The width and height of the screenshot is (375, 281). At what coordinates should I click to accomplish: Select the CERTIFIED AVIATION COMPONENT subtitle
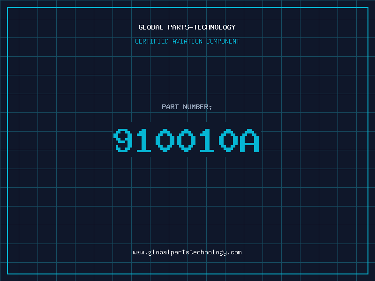tap(187, 41)
